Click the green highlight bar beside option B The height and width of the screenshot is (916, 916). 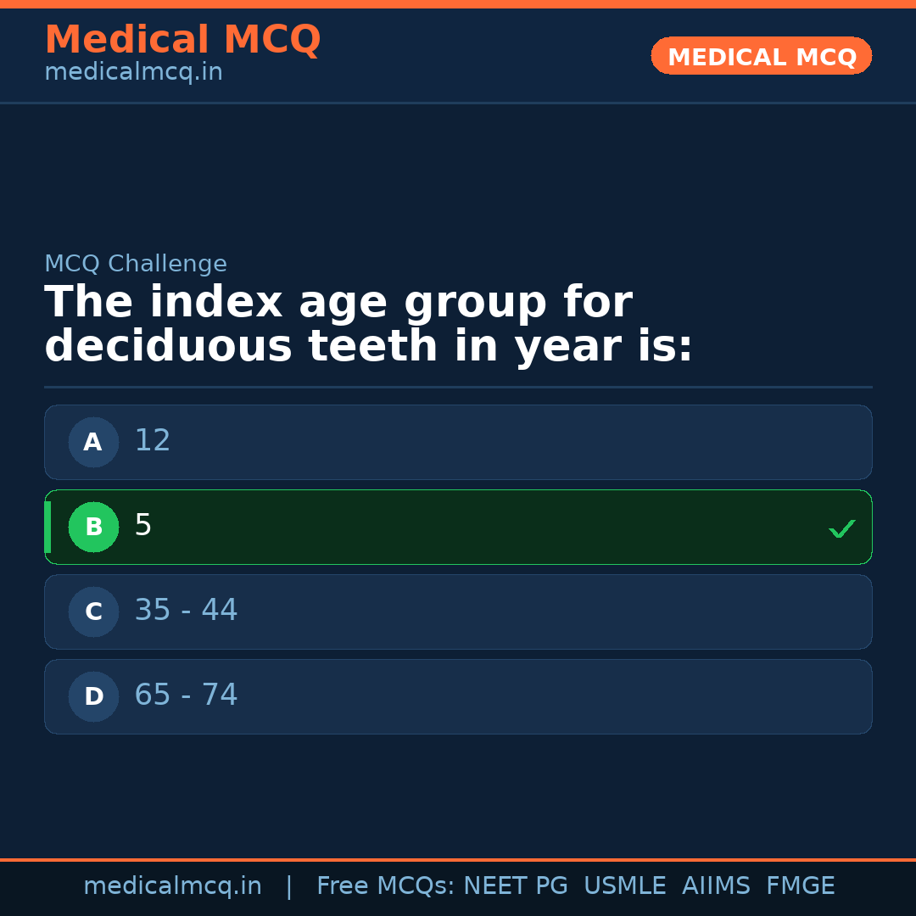pos(47,527)
